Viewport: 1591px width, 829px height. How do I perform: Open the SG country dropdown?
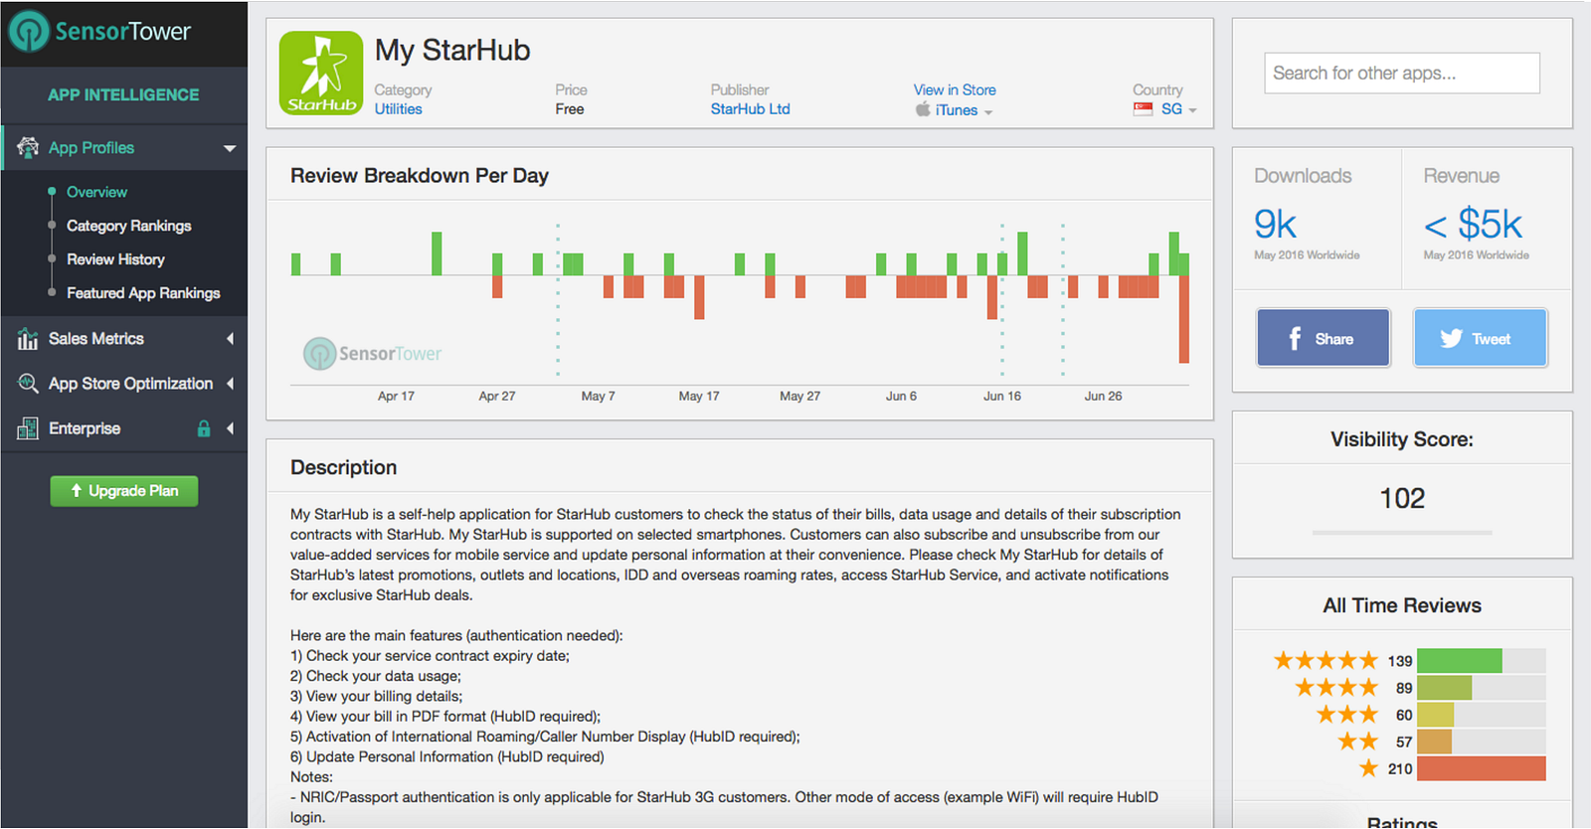coord(1192,110)
